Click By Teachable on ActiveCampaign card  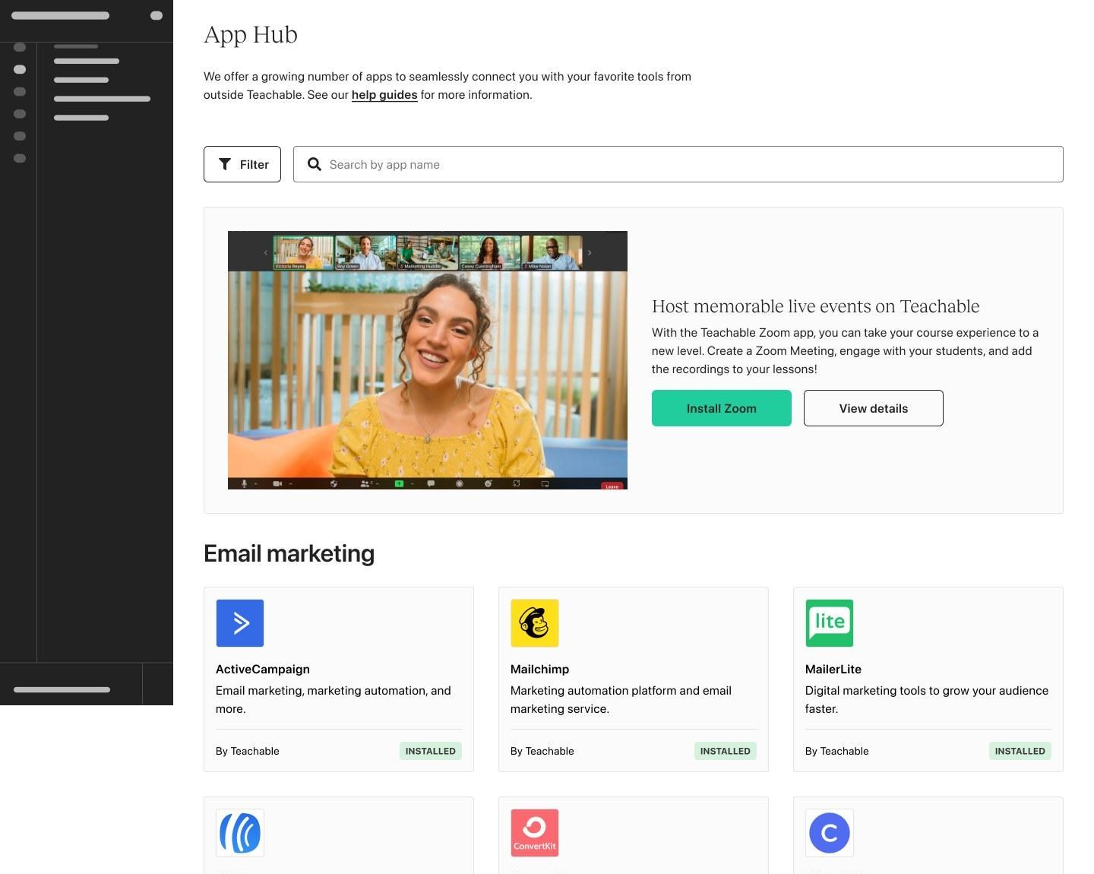point(248,751)
